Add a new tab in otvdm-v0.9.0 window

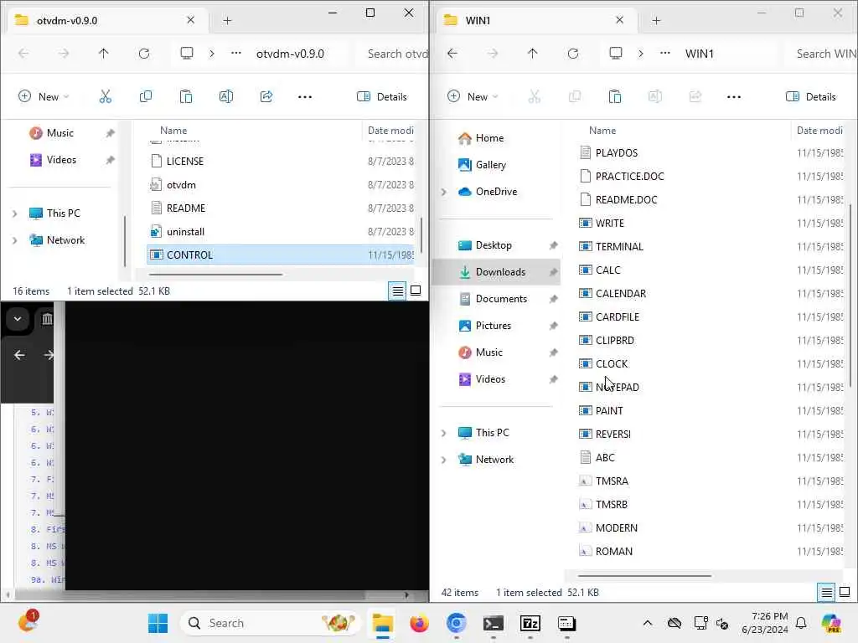[228, 21]
